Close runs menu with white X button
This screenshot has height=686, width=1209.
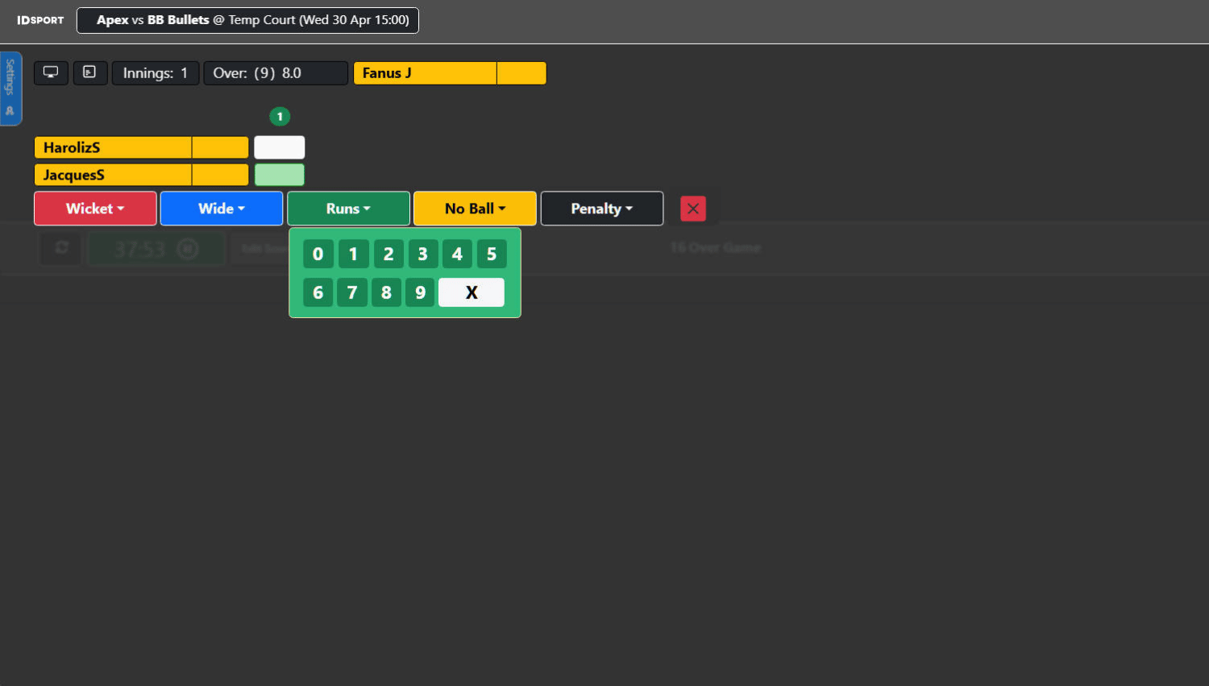pos(472,292)
